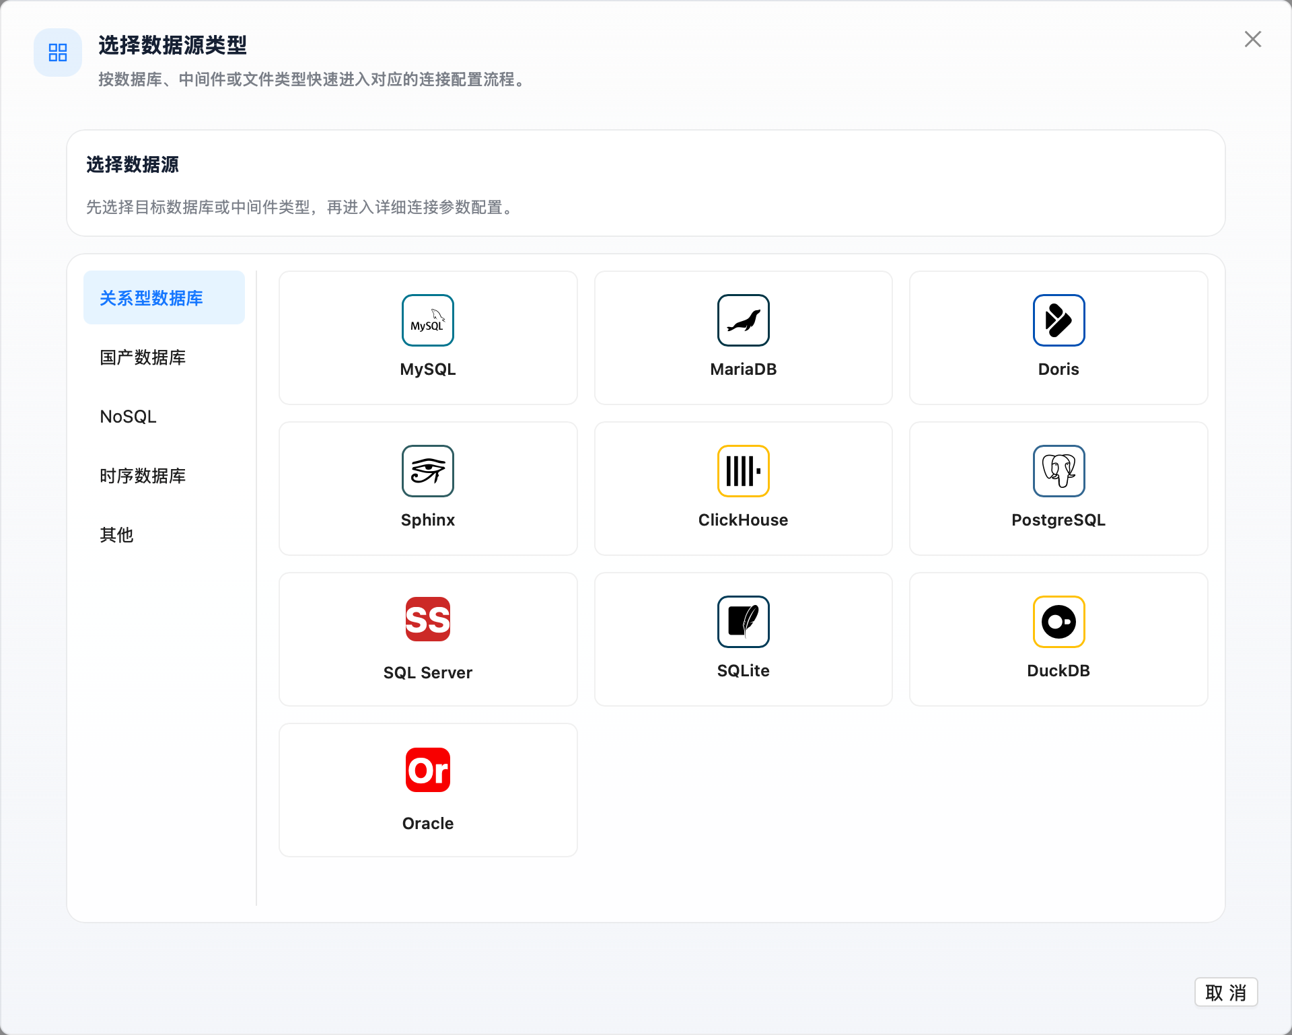The width and height of the screenshot is (1292, 1035).
Task: Open the 其他 category
Action: 164,534
